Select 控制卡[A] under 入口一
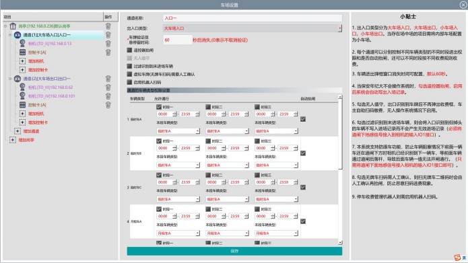 [37, 52]
